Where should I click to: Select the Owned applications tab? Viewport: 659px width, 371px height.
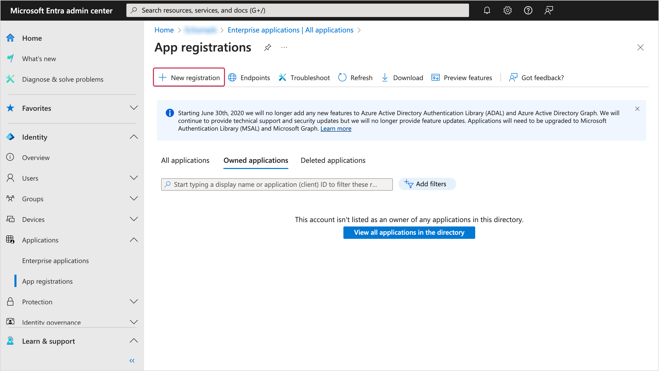point(256,160)
